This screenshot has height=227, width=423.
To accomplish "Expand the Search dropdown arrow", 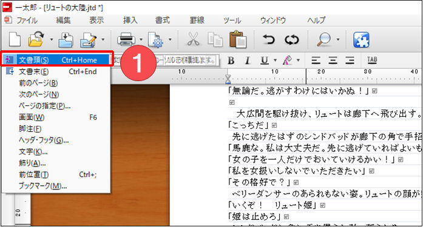I will (x=338, y=39).
